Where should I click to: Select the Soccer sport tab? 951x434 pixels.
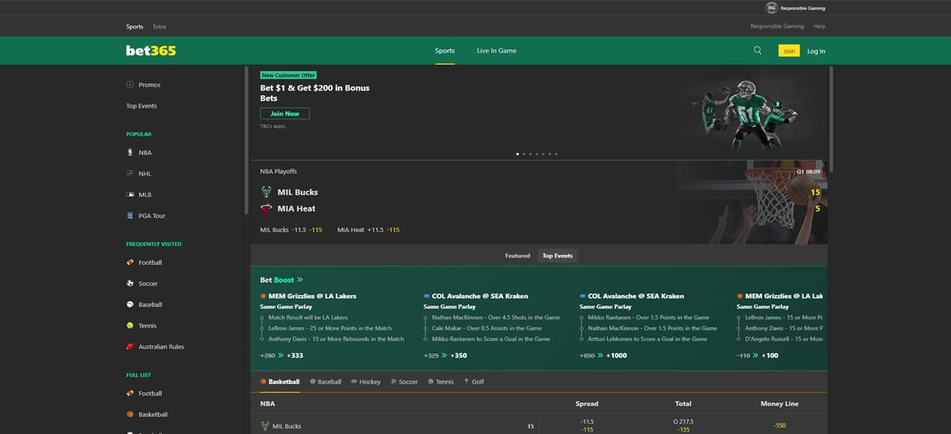pyautogui.click(x=404, y=382)
